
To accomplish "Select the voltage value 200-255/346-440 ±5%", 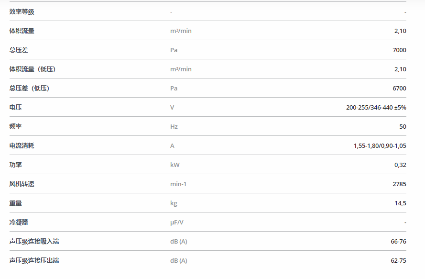I will click(x=376, y=108).
